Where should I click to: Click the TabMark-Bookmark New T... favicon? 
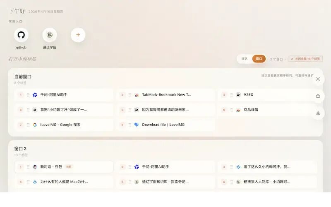pyautogui.click(x=137, y=95)
